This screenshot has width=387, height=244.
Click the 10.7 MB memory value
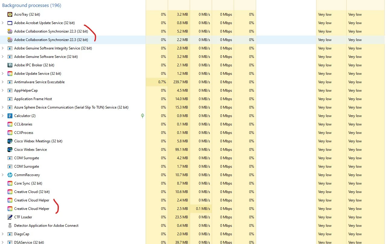tap(182, 175)
